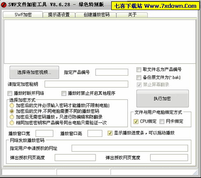
Task: Click the 选择待加密视频 button
Action: coord(34,72)
